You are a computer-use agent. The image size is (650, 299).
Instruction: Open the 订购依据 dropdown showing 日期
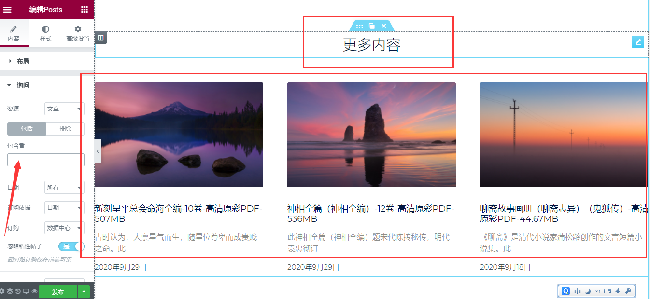pos(64,207)
